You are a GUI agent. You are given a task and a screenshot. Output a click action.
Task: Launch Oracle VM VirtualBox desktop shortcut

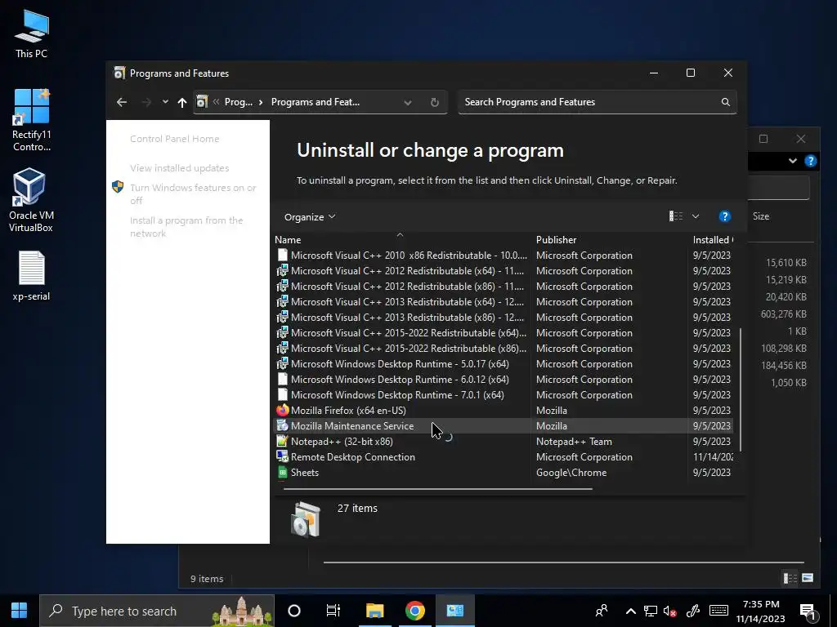[x=31, y=200]
